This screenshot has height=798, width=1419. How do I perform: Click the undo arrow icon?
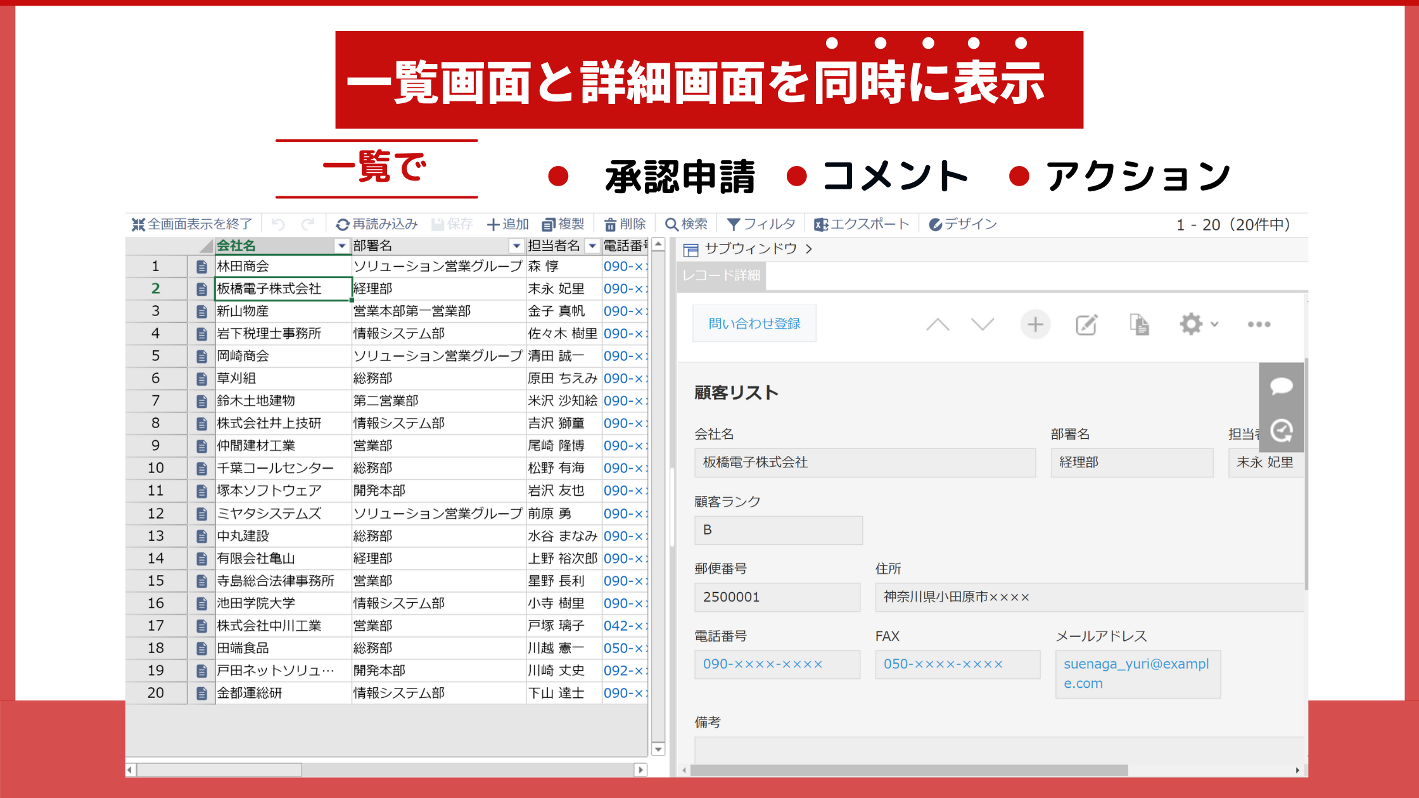[277, 224]
